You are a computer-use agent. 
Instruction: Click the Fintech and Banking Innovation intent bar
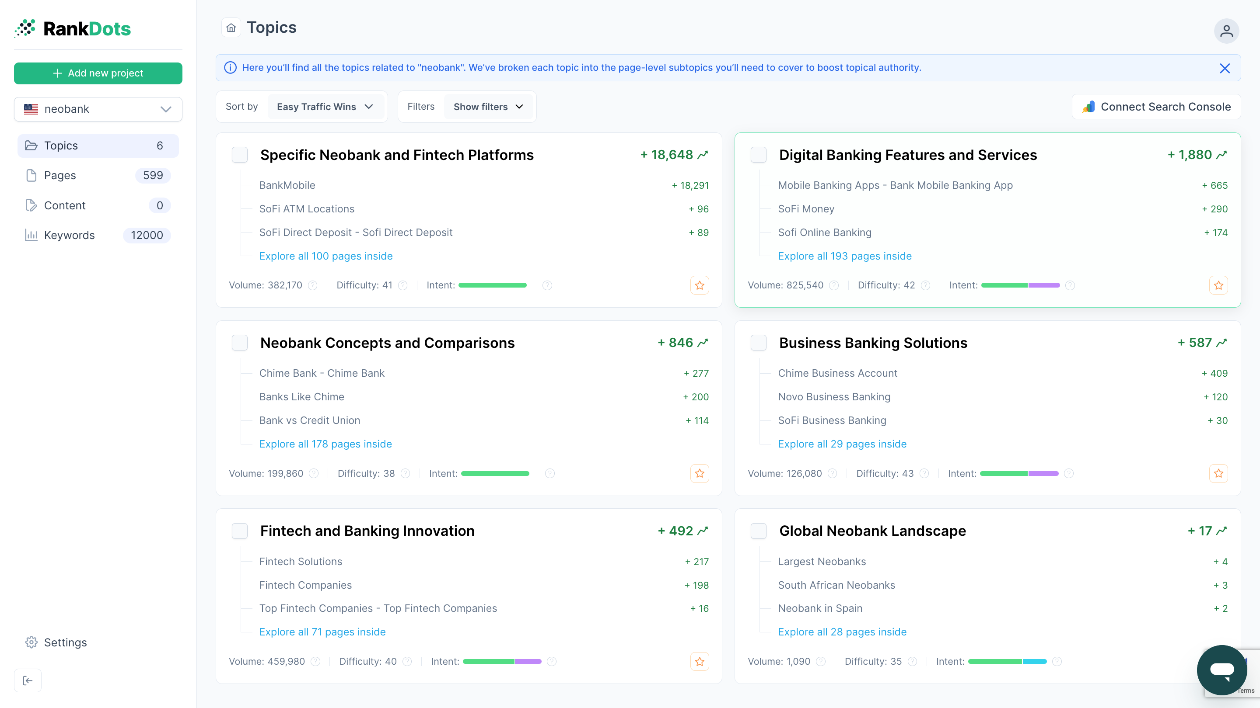click(502, 662)
